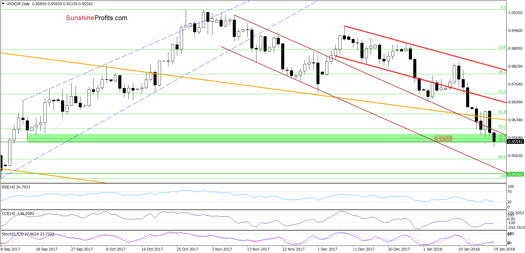This screenshot has height=253, width=525.
Task: Click the 11 Dec 2017 date label
Action: (364, 249)
